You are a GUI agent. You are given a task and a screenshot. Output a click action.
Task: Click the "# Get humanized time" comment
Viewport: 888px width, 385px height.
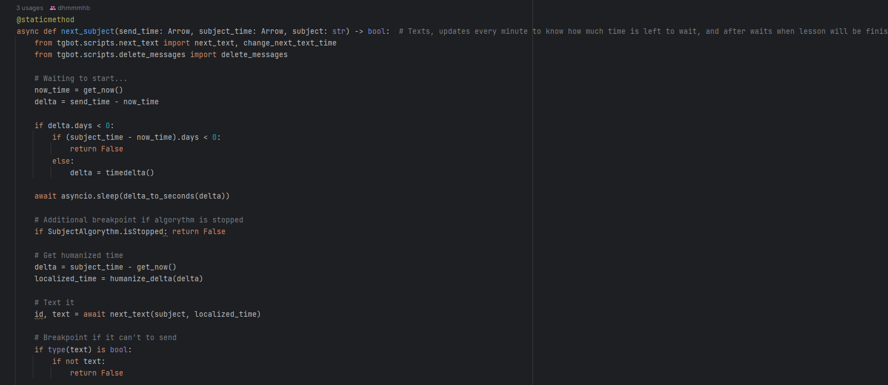[79, 256]
